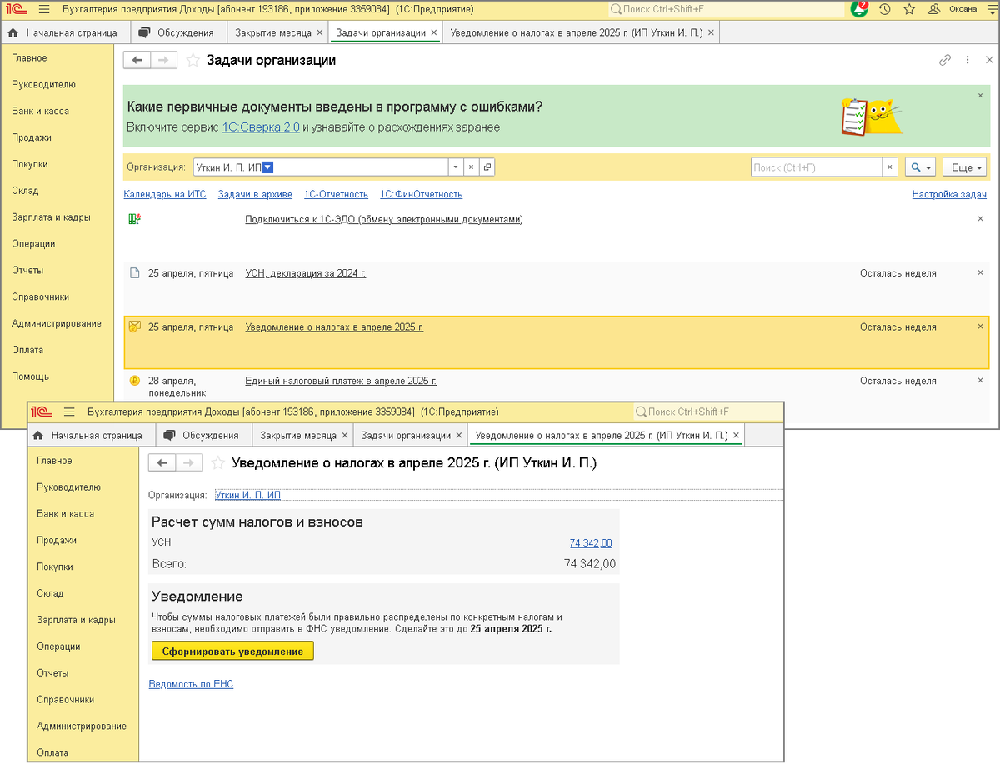This screenshot has height=764, width=1000.
Task: Click Поиск Ctrl+Shift+F field in front window
Action: tap(707, 412)
